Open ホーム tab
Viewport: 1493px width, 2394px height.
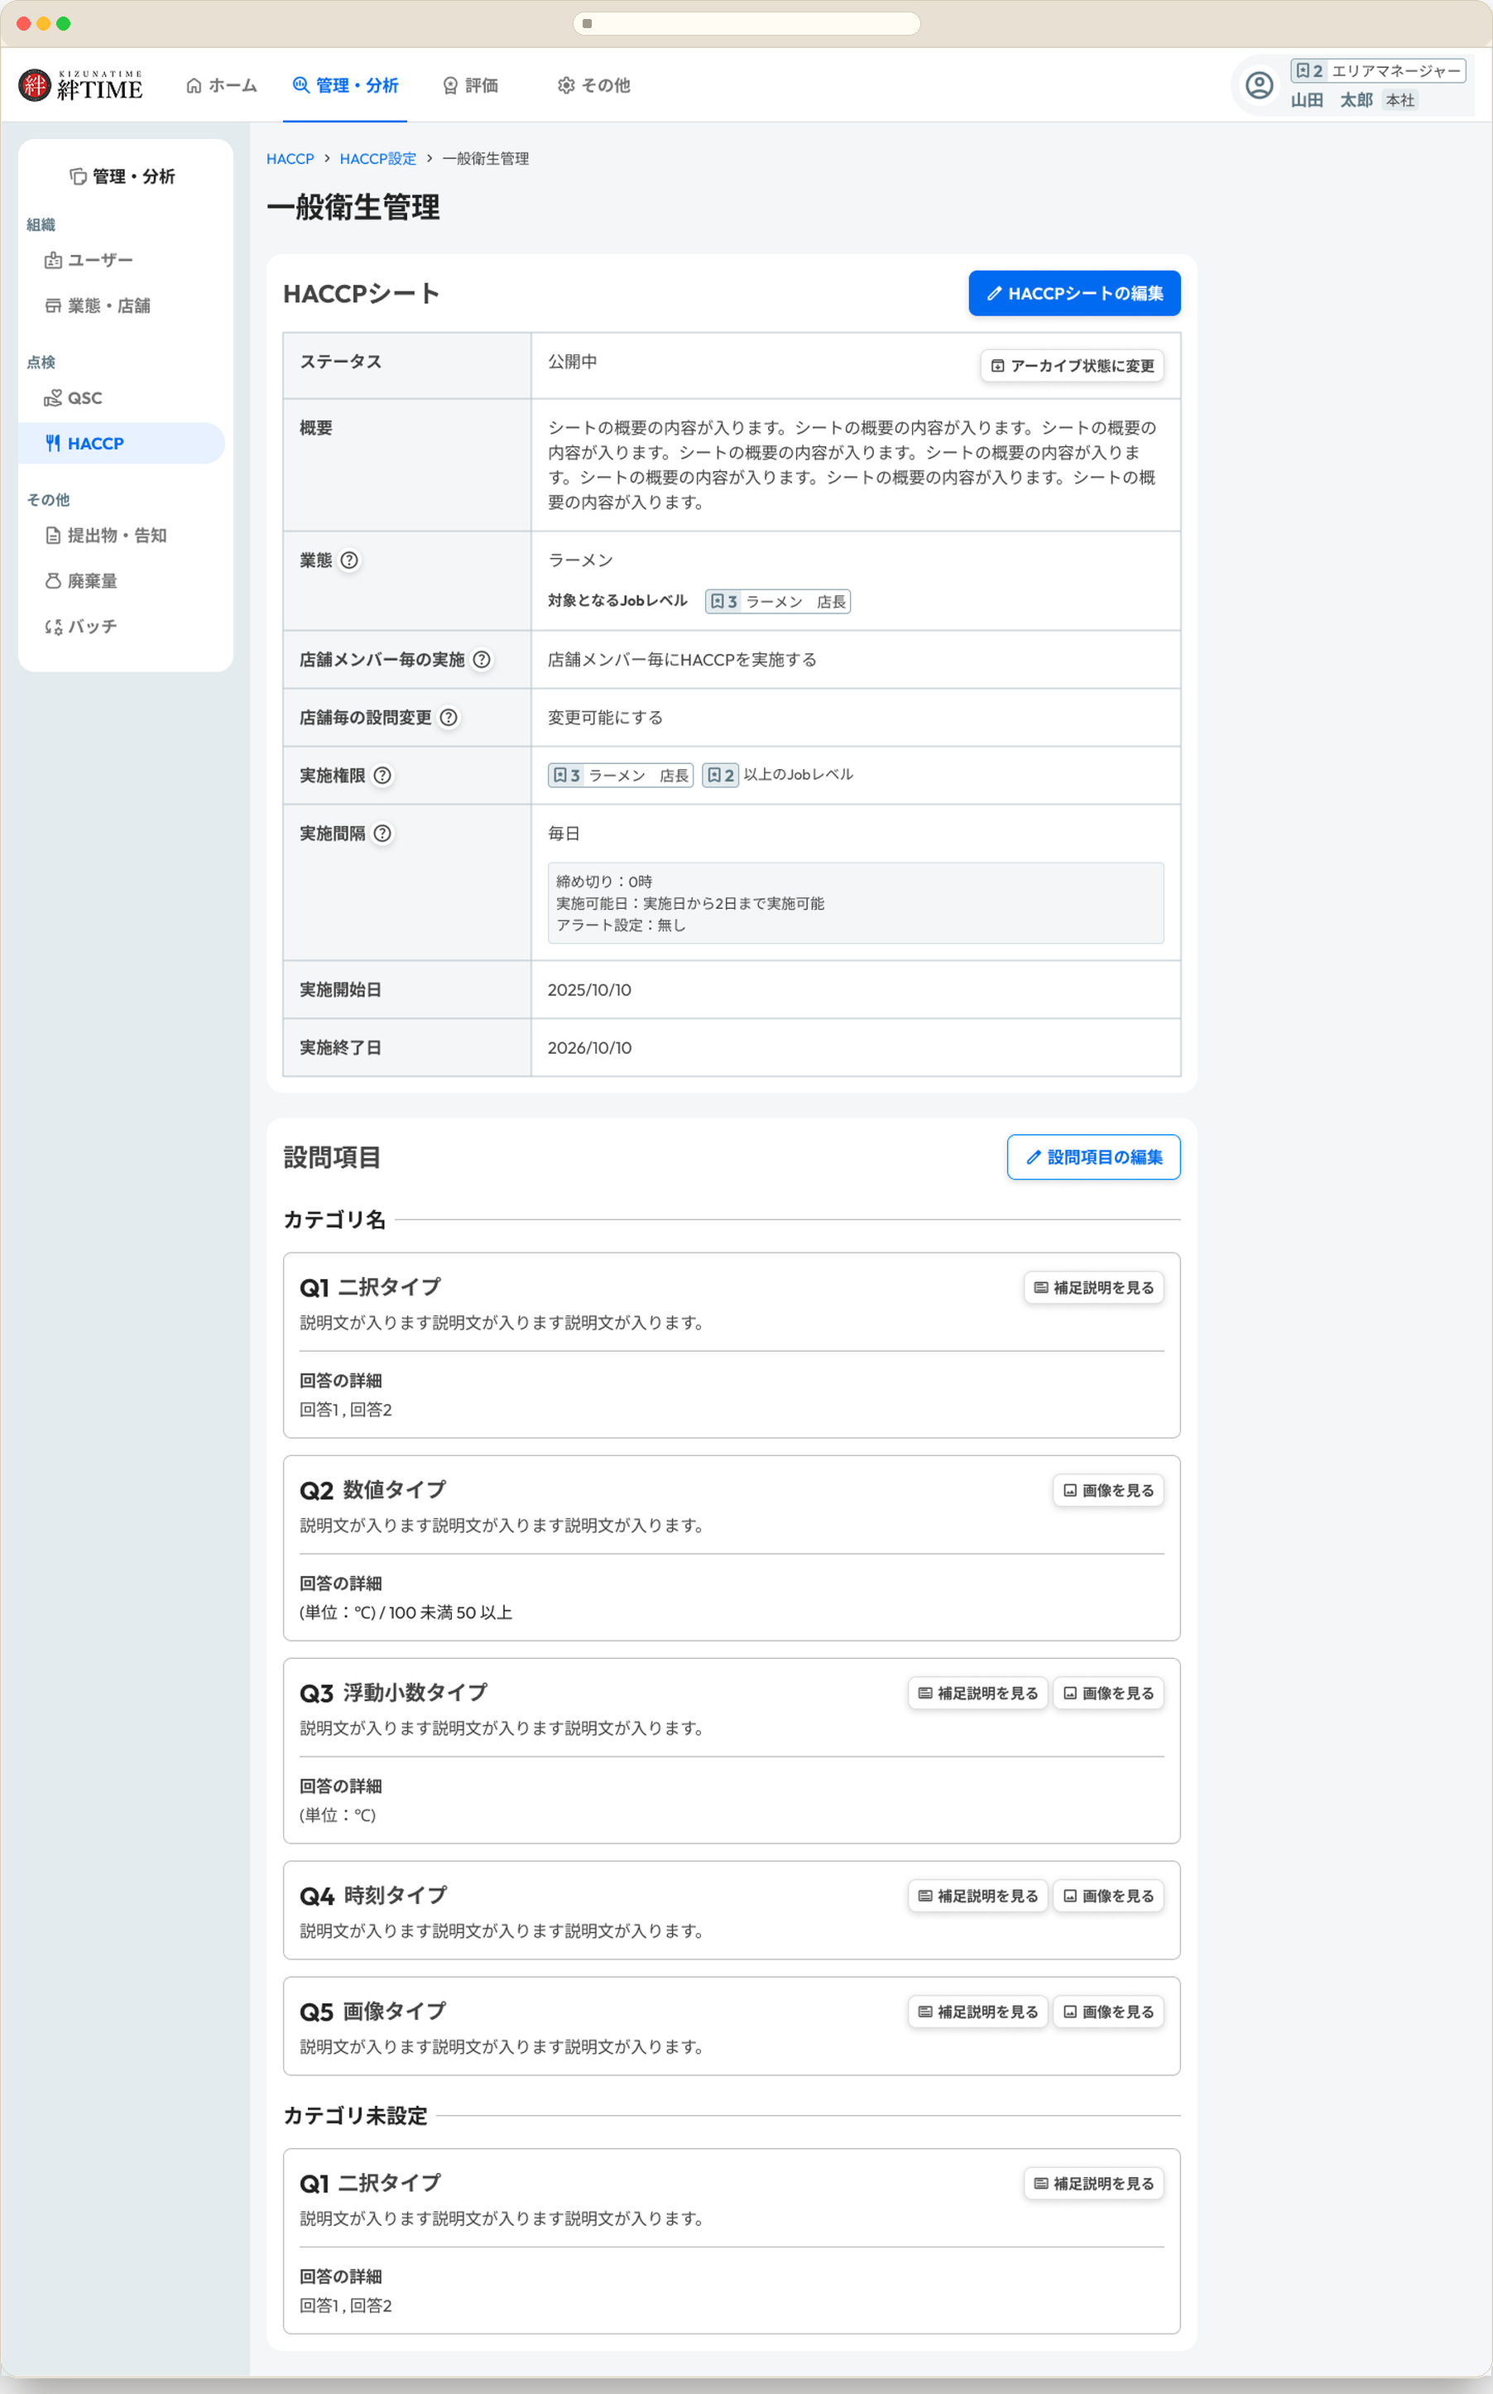221,86
